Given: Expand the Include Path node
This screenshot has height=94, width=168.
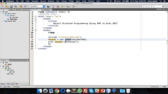Looking at the screenshot, I should (x=3, y=21).
